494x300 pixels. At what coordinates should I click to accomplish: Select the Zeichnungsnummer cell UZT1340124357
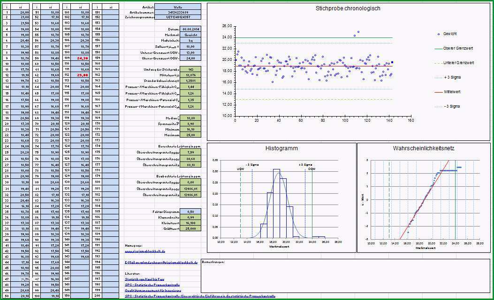pyautogui.click(x=178, y=17)
